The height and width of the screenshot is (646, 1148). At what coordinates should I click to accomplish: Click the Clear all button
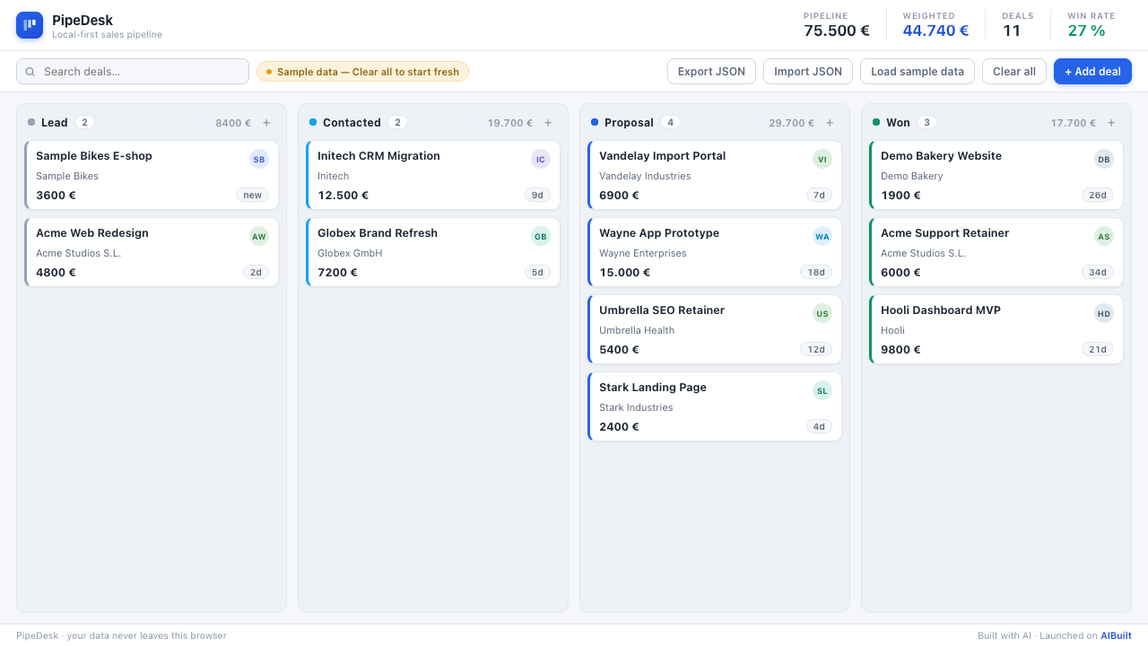tap(1014, 72)
